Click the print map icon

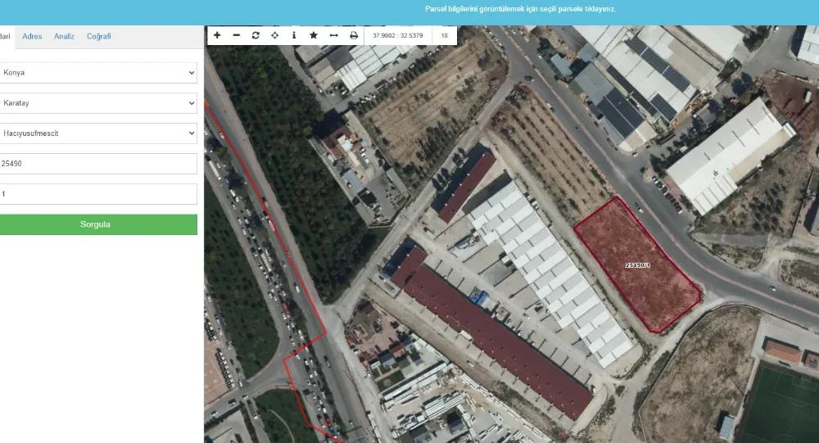click(354, 35)
